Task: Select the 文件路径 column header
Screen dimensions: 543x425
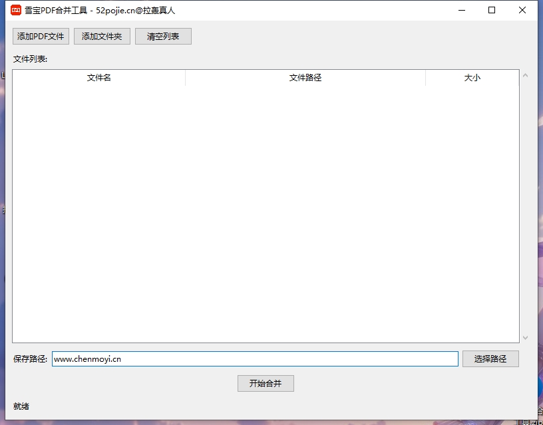Action: click(305, 78)
